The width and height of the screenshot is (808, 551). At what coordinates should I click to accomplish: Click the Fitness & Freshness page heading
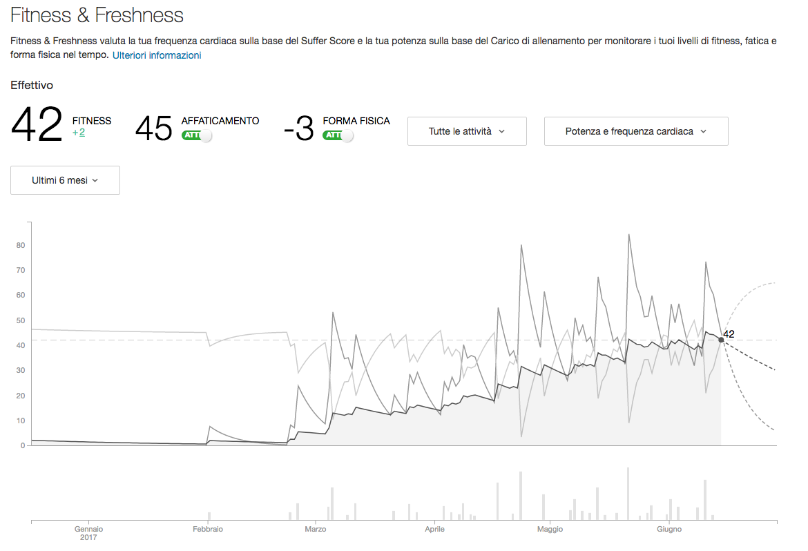(97, 14)
